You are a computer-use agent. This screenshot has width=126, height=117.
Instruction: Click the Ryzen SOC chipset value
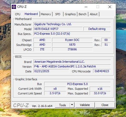coord(72,40)
